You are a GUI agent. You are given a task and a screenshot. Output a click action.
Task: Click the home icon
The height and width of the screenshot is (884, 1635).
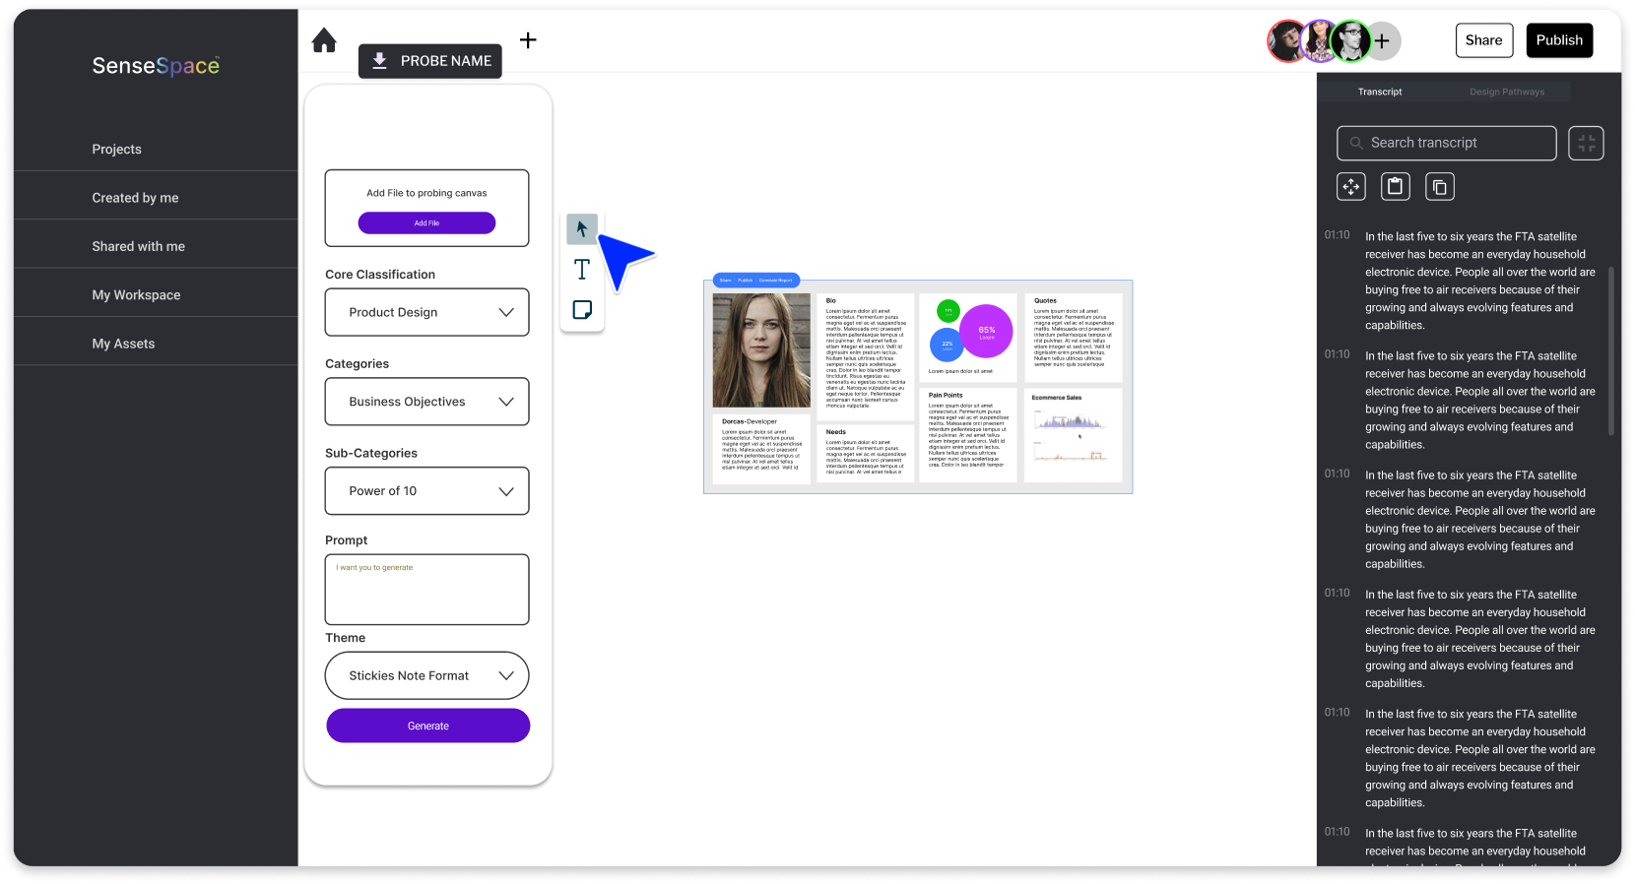click(x=324, y=40)
